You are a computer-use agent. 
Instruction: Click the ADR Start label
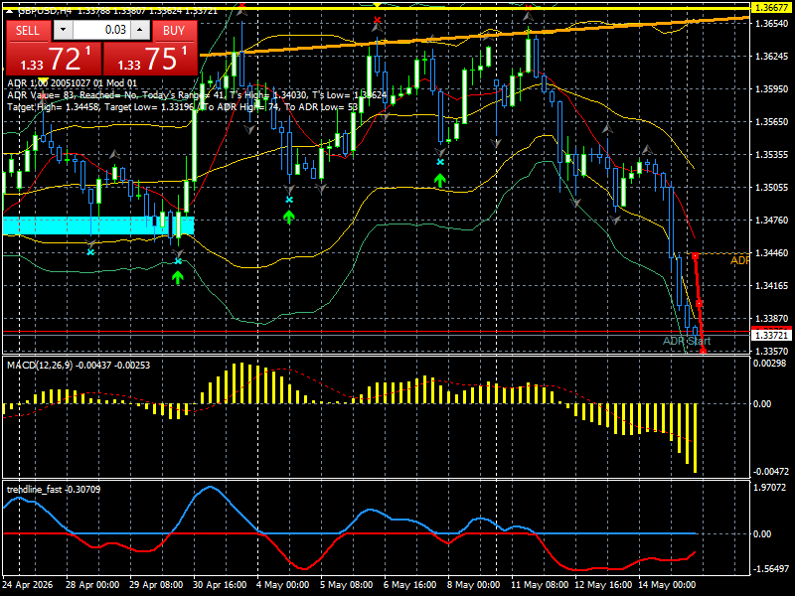(687, 341)
